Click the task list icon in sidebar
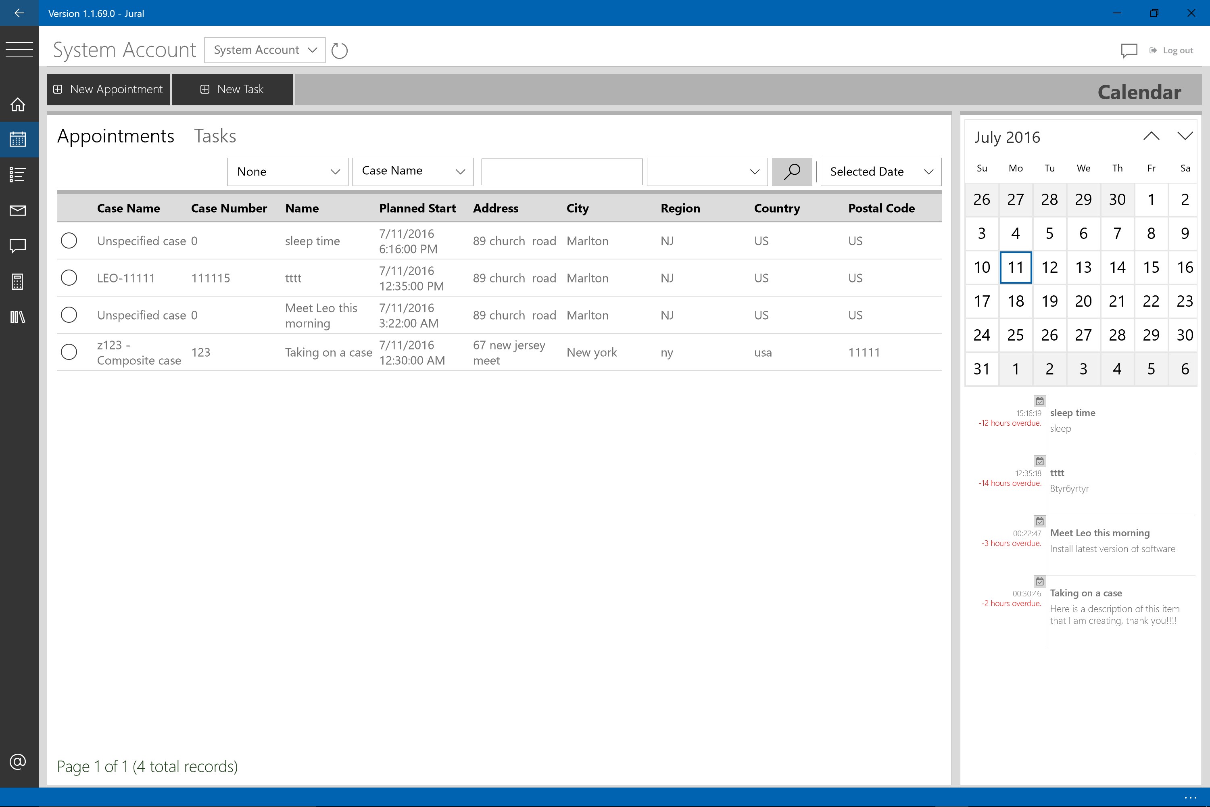 pyautogui.click(x=18, y=174)
